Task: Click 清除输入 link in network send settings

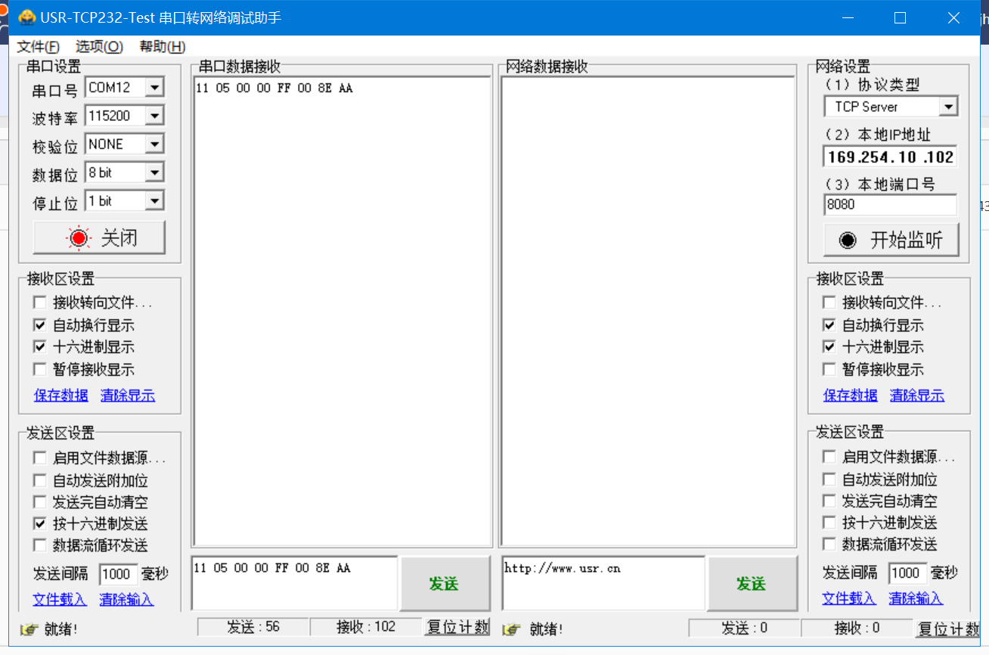Action: 916,599
